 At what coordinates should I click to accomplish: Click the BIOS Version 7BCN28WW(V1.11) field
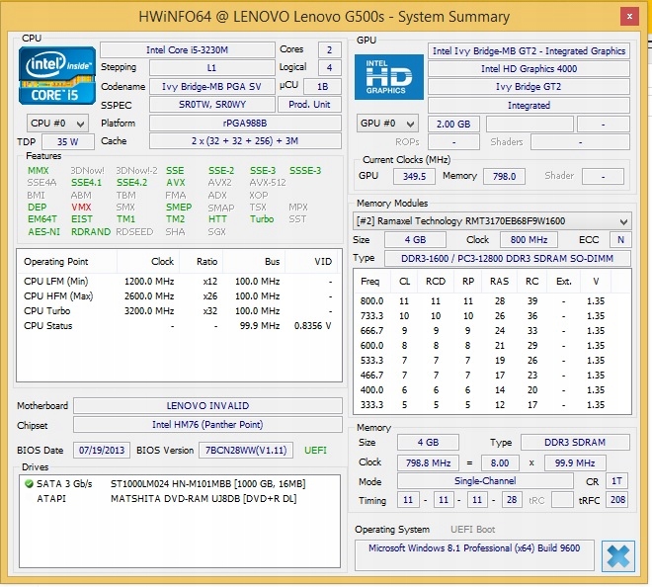pyautogui.click(x=246, y=450)
